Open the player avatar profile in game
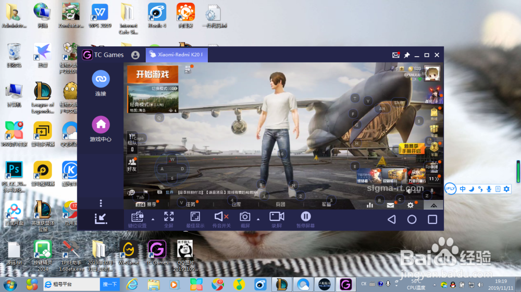 point(432,74)
